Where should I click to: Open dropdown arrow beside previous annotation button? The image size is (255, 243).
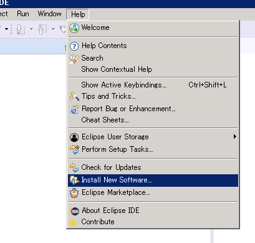click(53, 29)
